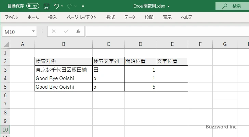Click the Insert Function fx icon
Viewport: 249px width, 137px height.
pos(78,31)
